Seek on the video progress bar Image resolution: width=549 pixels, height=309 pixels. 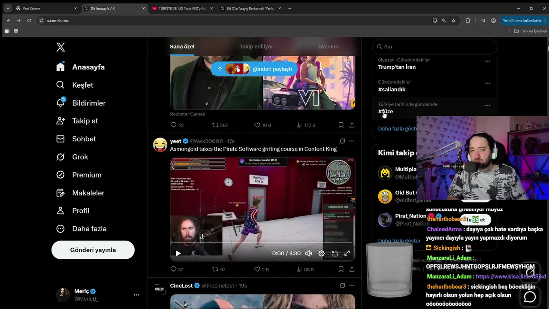coord(262,243)
